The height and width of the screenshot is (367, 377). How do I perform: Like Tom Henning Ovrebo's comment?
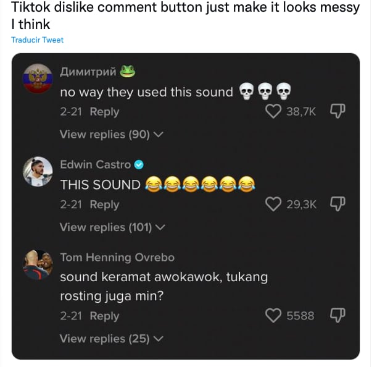click(x=273, y=316)
